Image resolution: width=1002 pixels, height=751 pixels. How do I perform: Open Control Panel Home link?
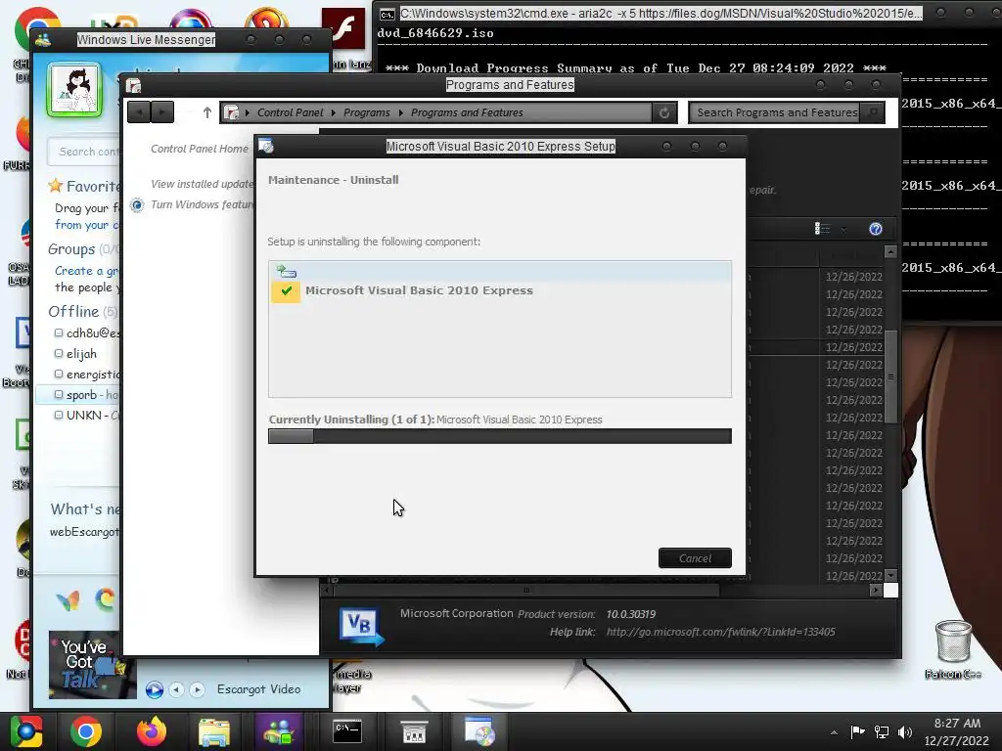click(200, 149)
